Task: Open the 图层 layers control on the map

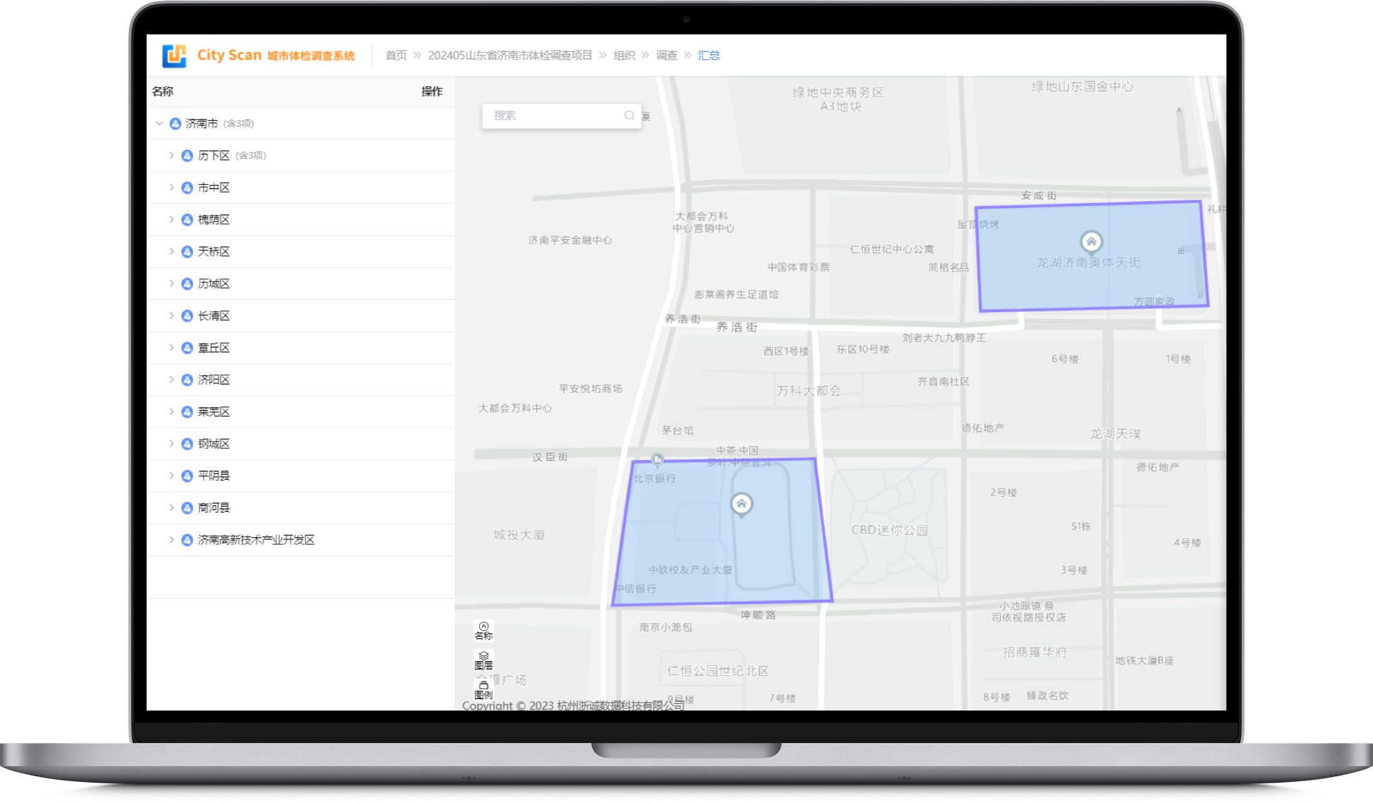Action: (484, 660)
